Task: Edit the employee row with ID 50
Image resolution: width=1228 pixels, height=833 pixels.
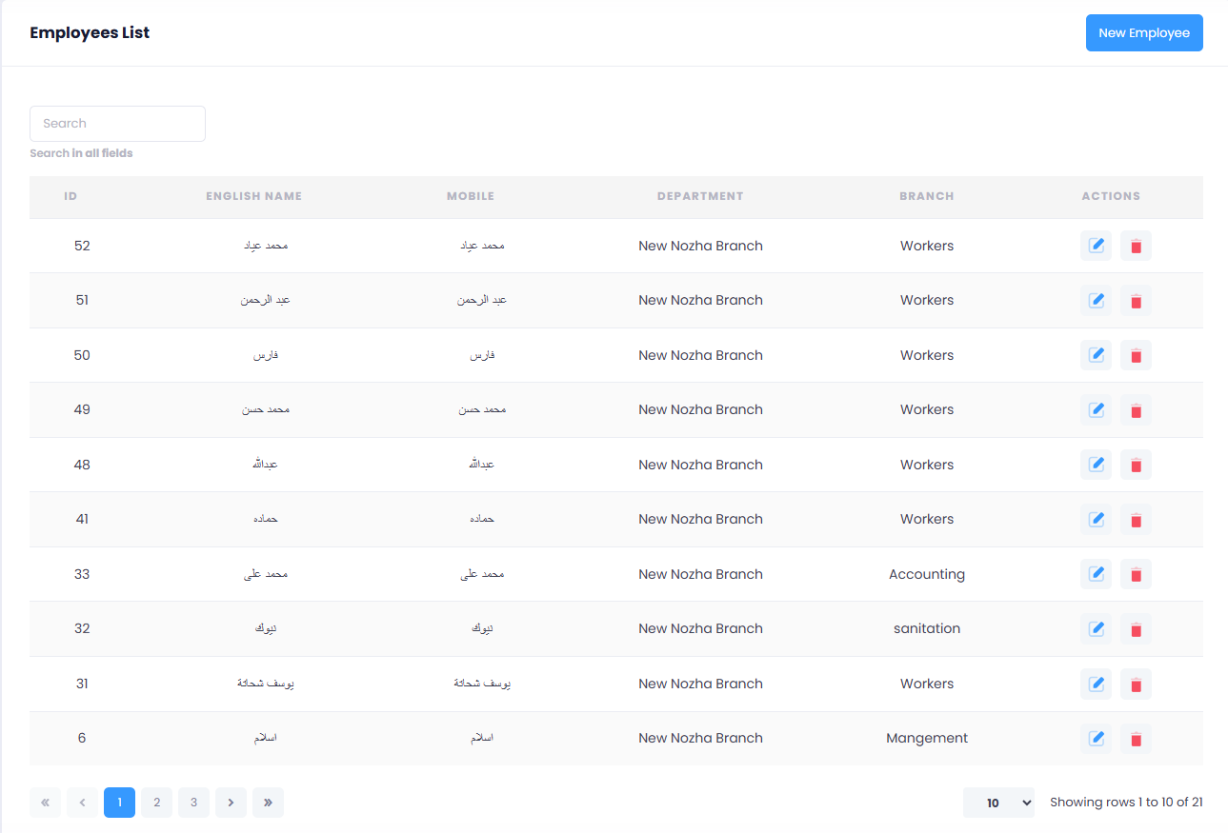Action: coord(1096,355)
